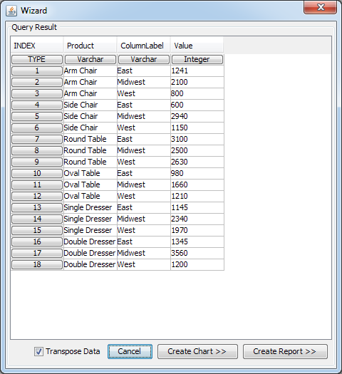
Task: Toggle the Transpose Data checkbox
Action: click(x=38, y=352)
